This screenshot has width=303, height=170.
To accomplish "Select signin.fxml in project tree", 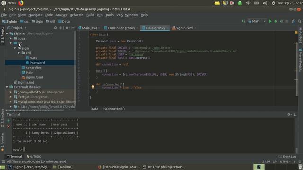I will [x=34, y=77].
